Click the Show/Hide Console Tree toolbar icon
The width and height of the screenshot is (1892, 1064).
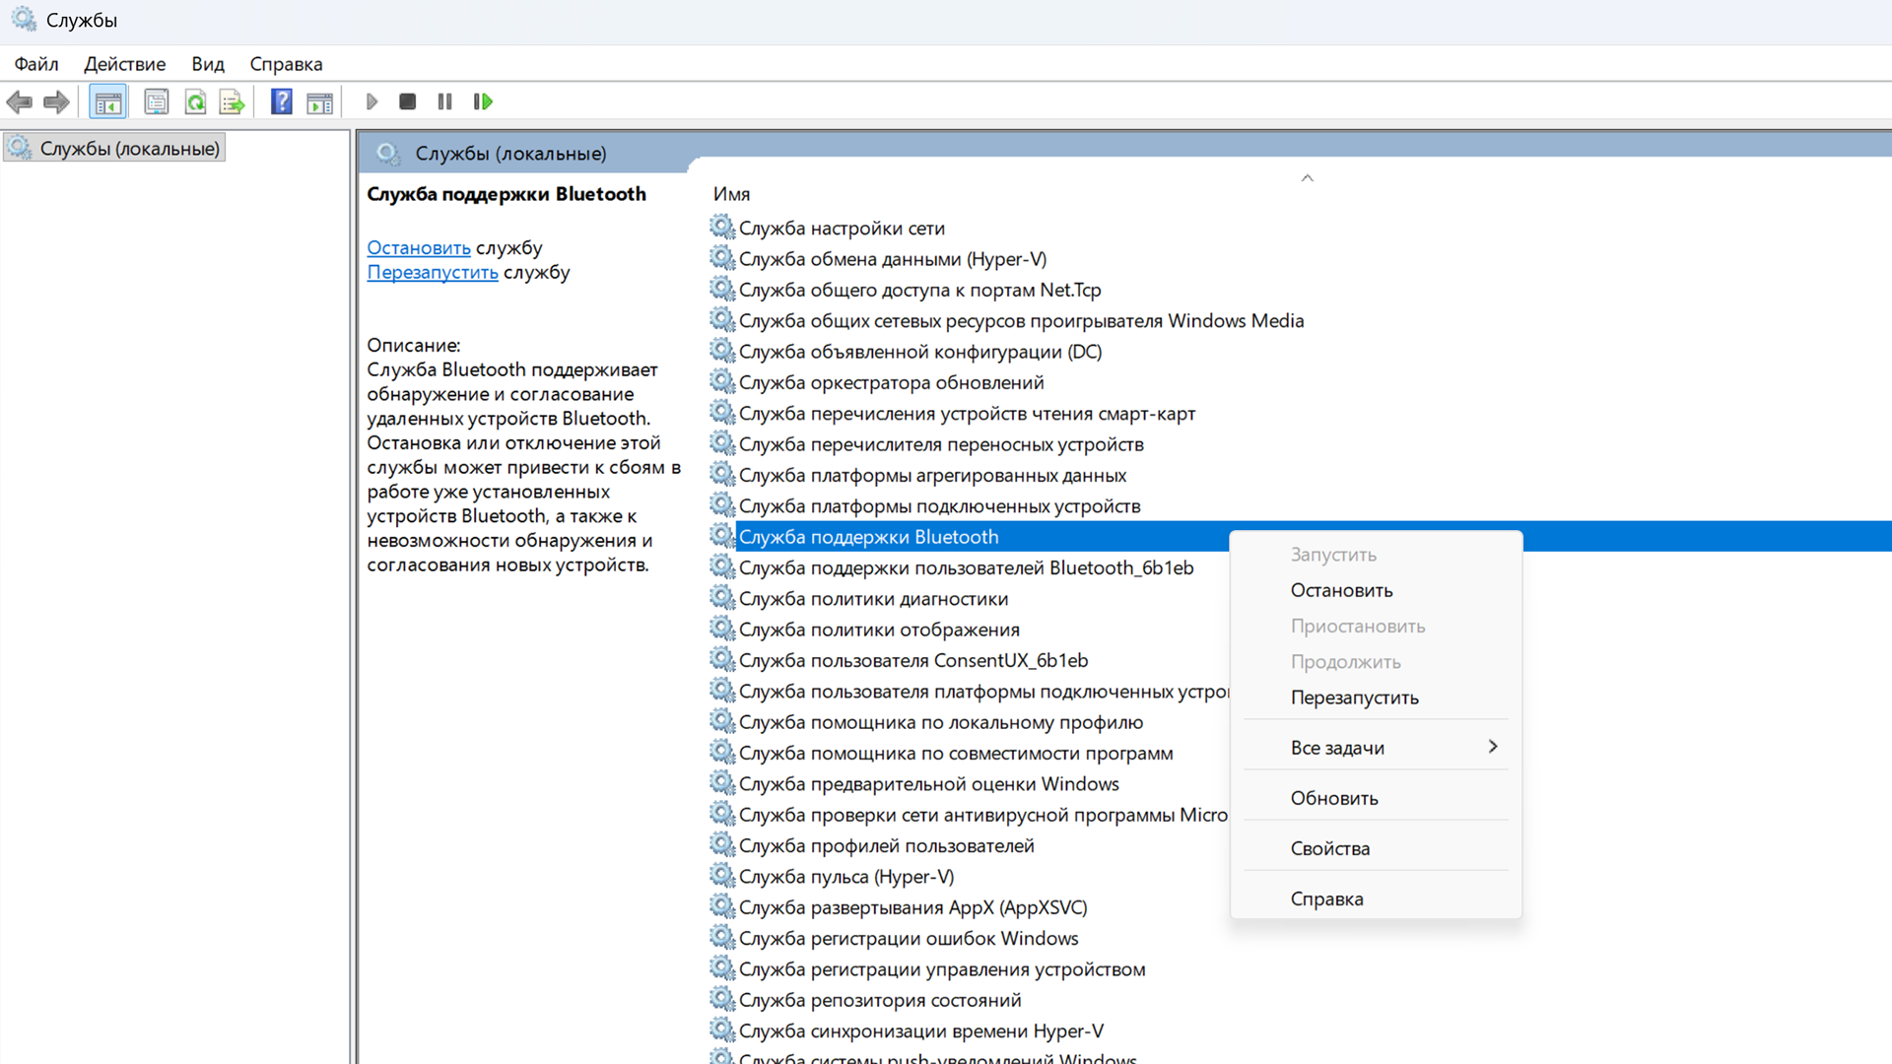pos(107,101)
